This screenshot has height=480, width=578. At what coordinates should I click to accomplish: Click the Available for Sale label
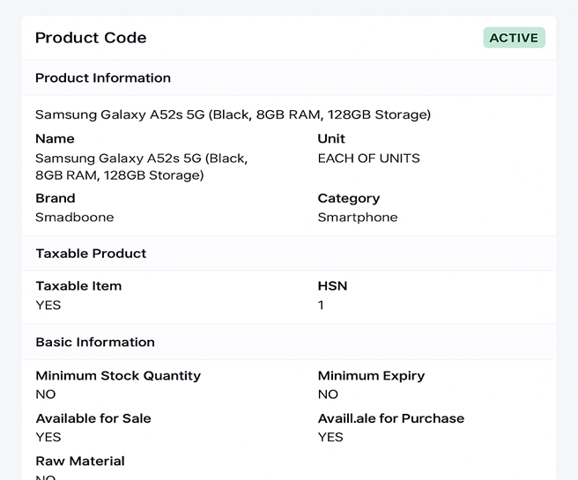[x=93, y=418]
